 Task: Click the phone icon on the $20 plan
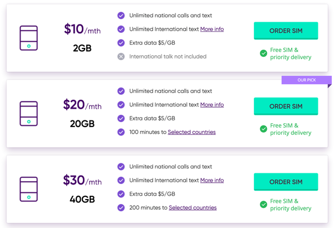point(29,114)
